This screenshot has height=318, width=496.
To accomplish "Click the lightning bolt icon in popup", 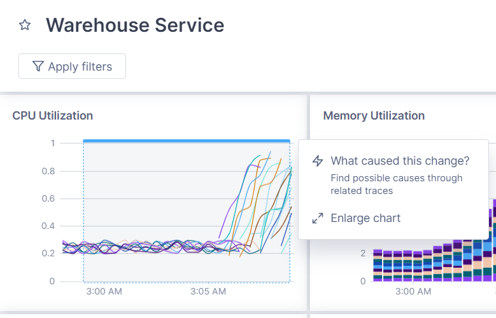I will click(318, 161).
